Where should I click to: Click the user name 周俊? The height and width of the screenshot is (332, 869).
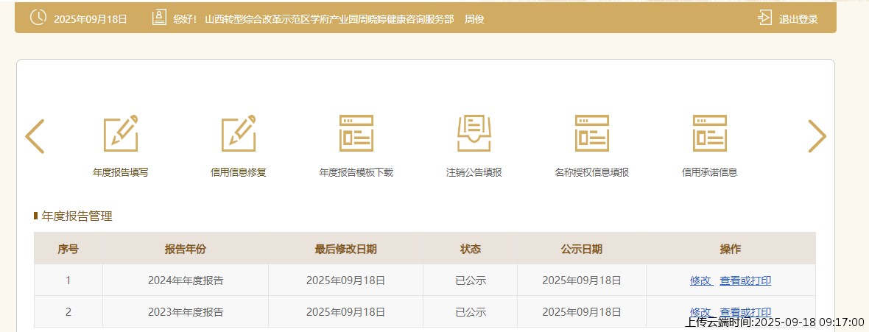[x=474, y=19]
